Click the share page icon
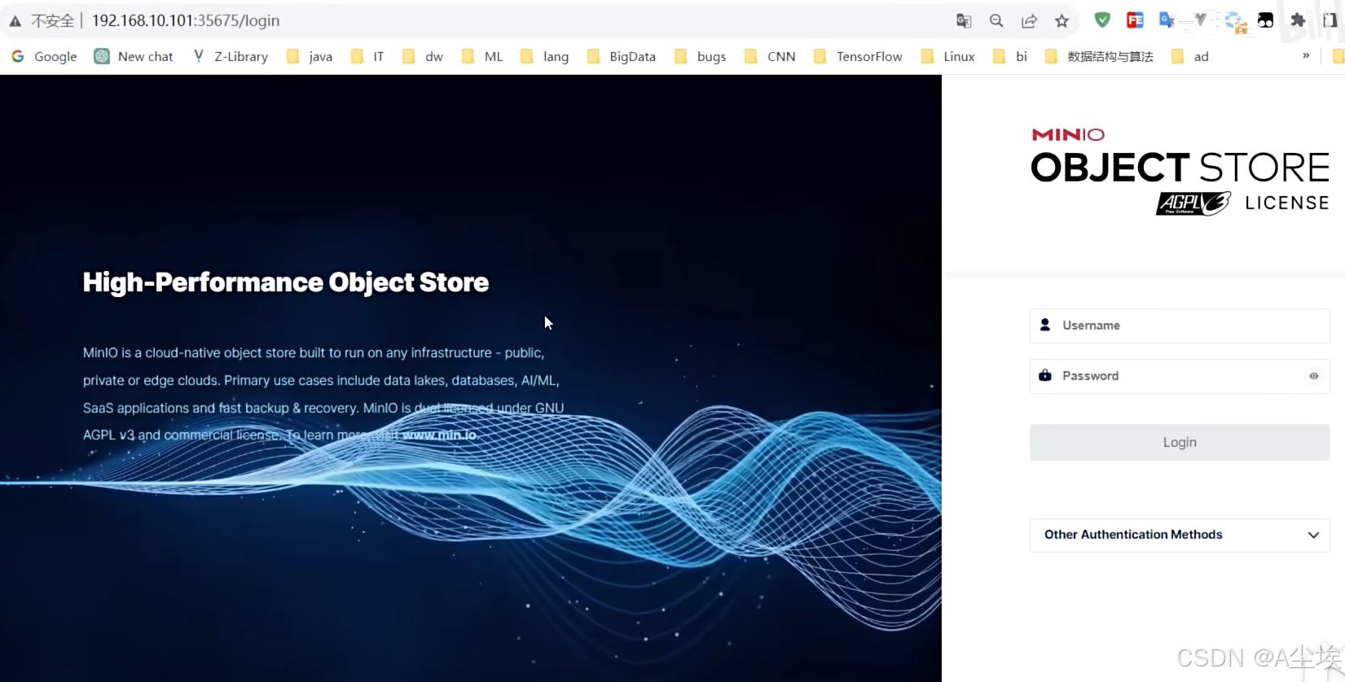 tap(1029, 21)
